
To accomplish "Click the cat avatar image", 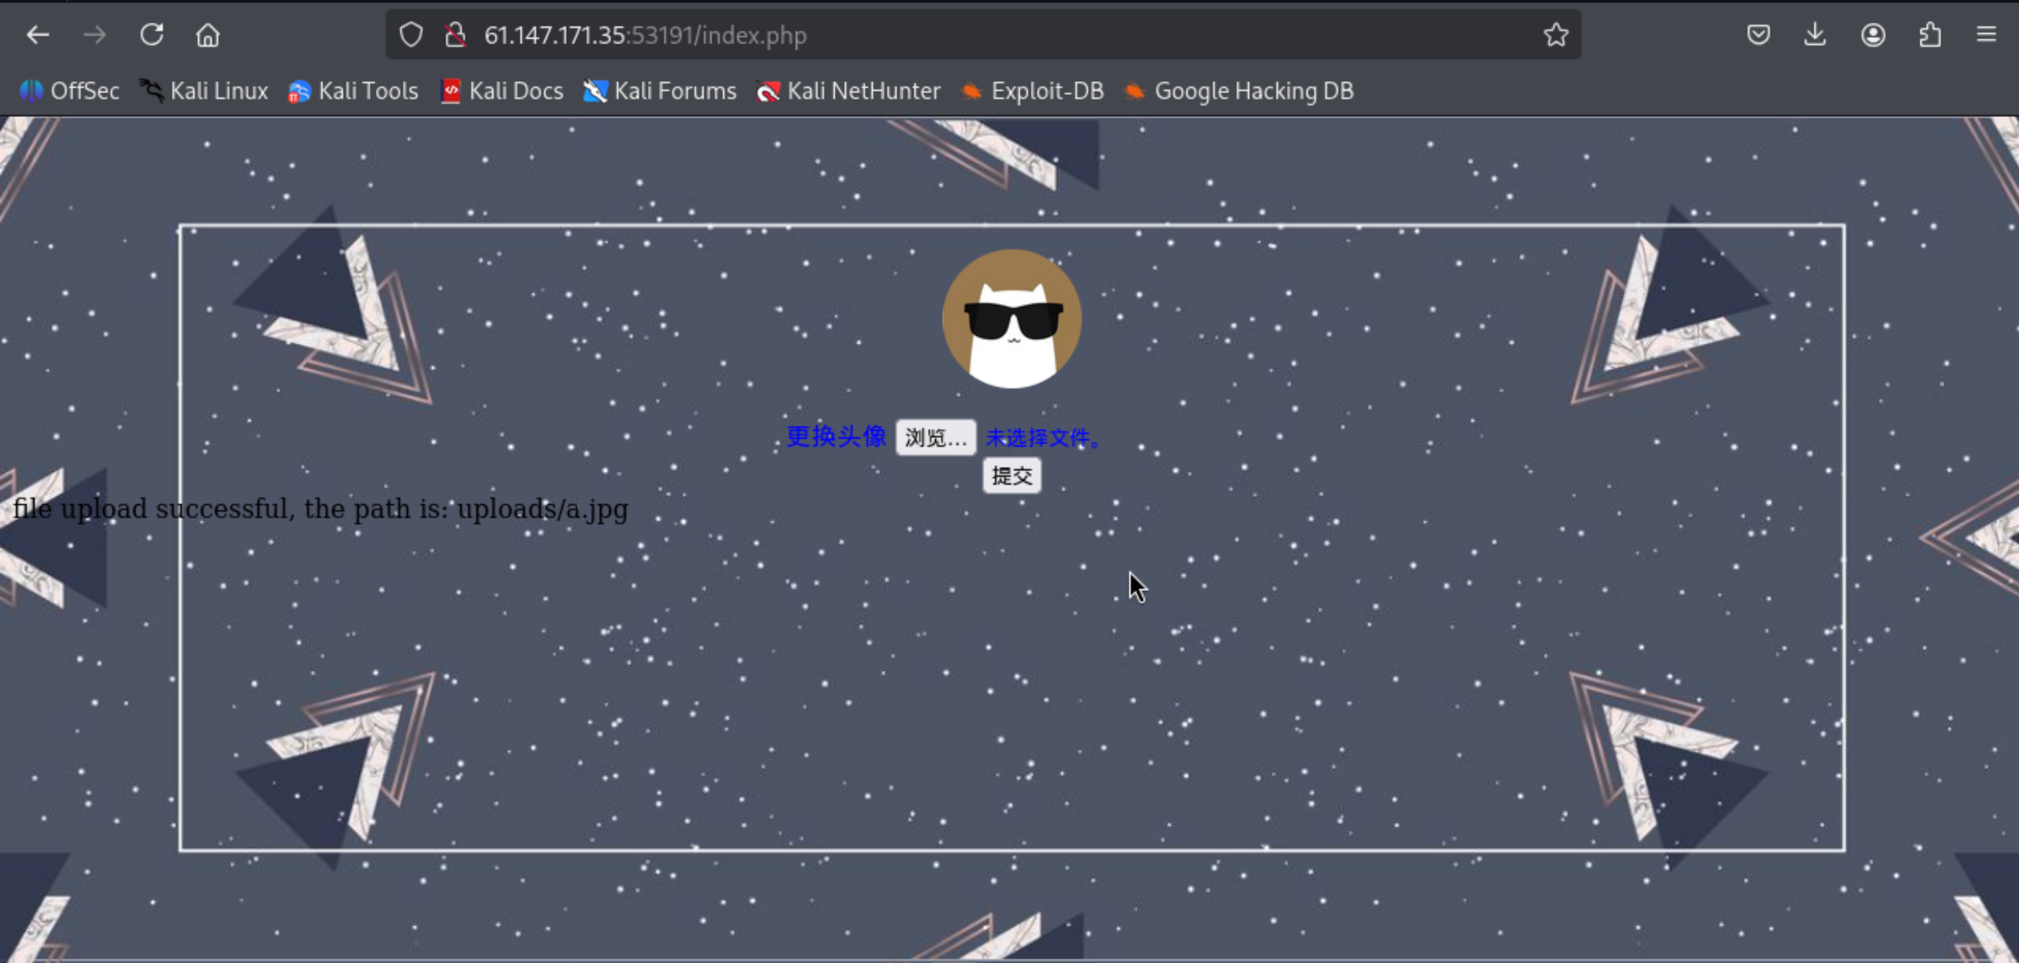I will pos(1012,319).
